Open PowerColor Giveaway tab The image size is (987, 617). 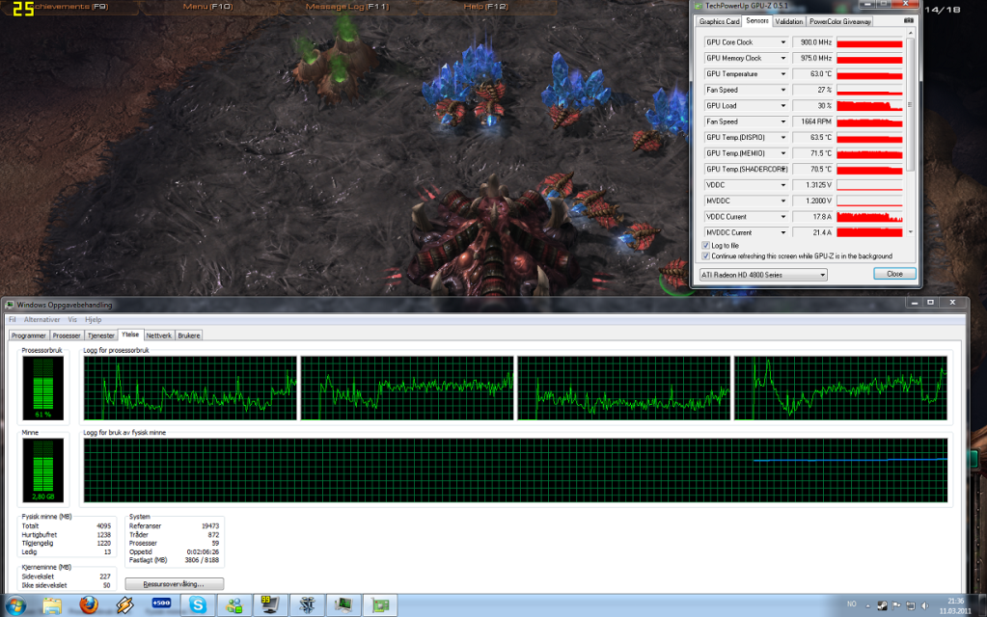click(839, 21)
